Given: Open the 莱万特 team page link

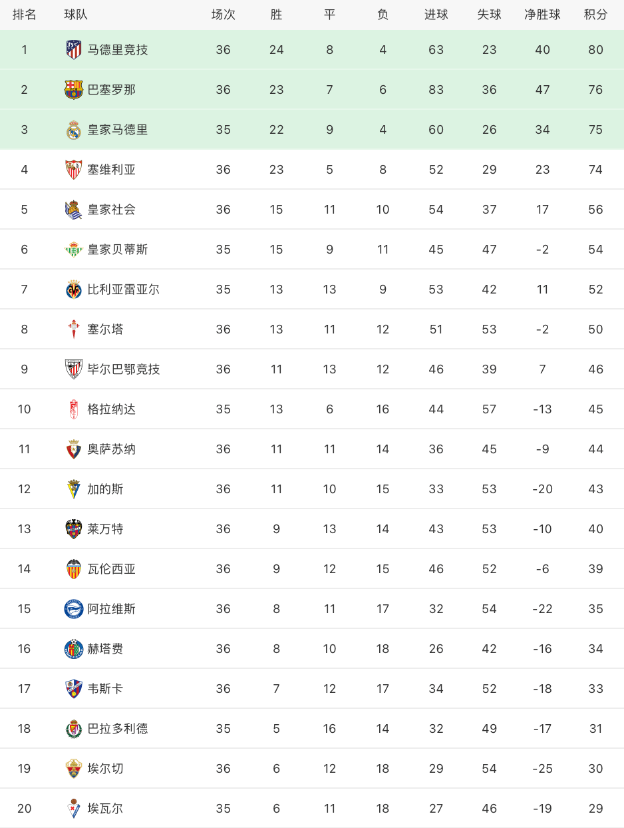Looking at the screenshot, I should coord(105,529).
